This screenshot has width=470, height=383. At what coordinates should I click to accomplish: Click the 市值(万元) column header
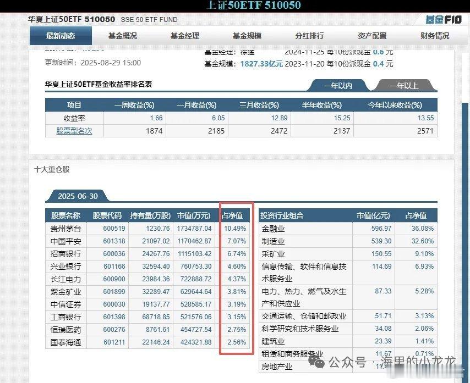(194, 215)
